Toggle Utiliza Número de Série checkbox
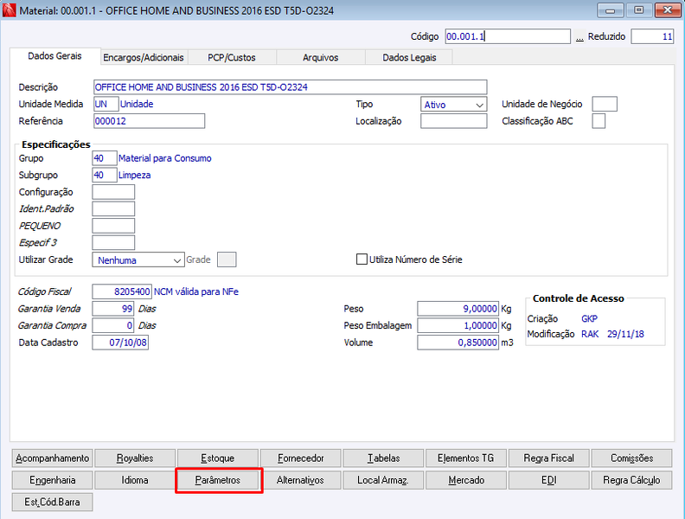The image size is (685, 519). tap(362, 259)
